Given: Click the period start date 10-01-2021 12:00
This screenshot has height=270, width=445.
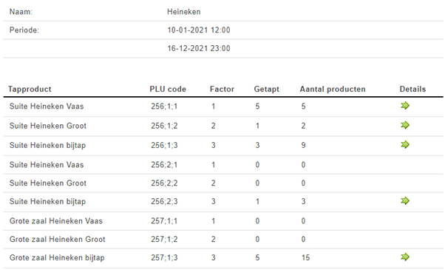Looking at the screenshot, I should [198, 30].
